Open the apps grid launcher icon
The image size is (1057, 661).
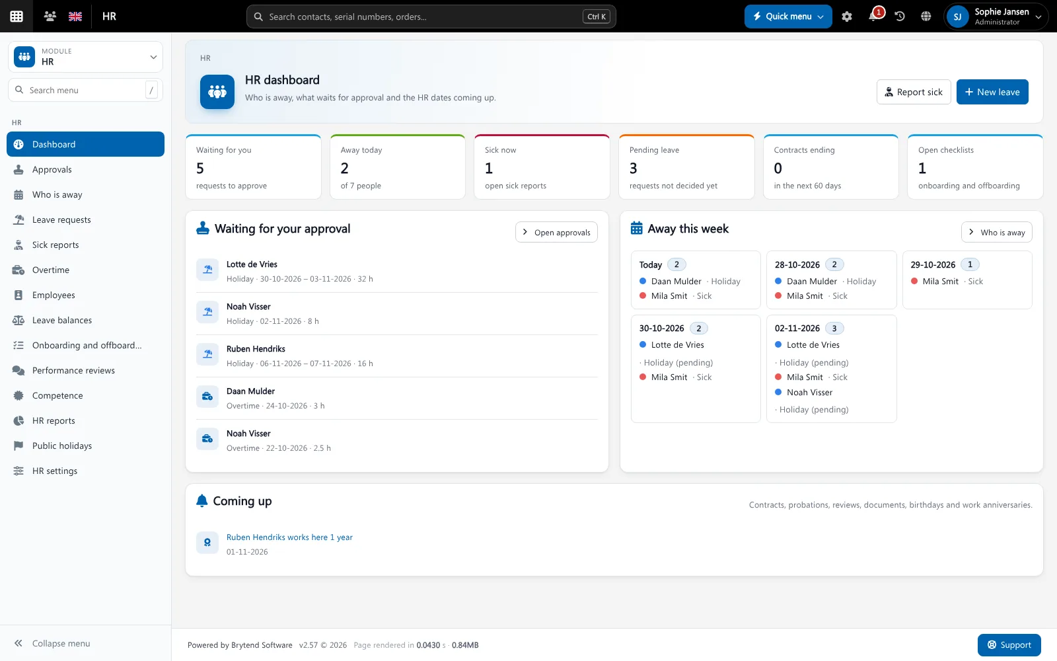[17, 17]
